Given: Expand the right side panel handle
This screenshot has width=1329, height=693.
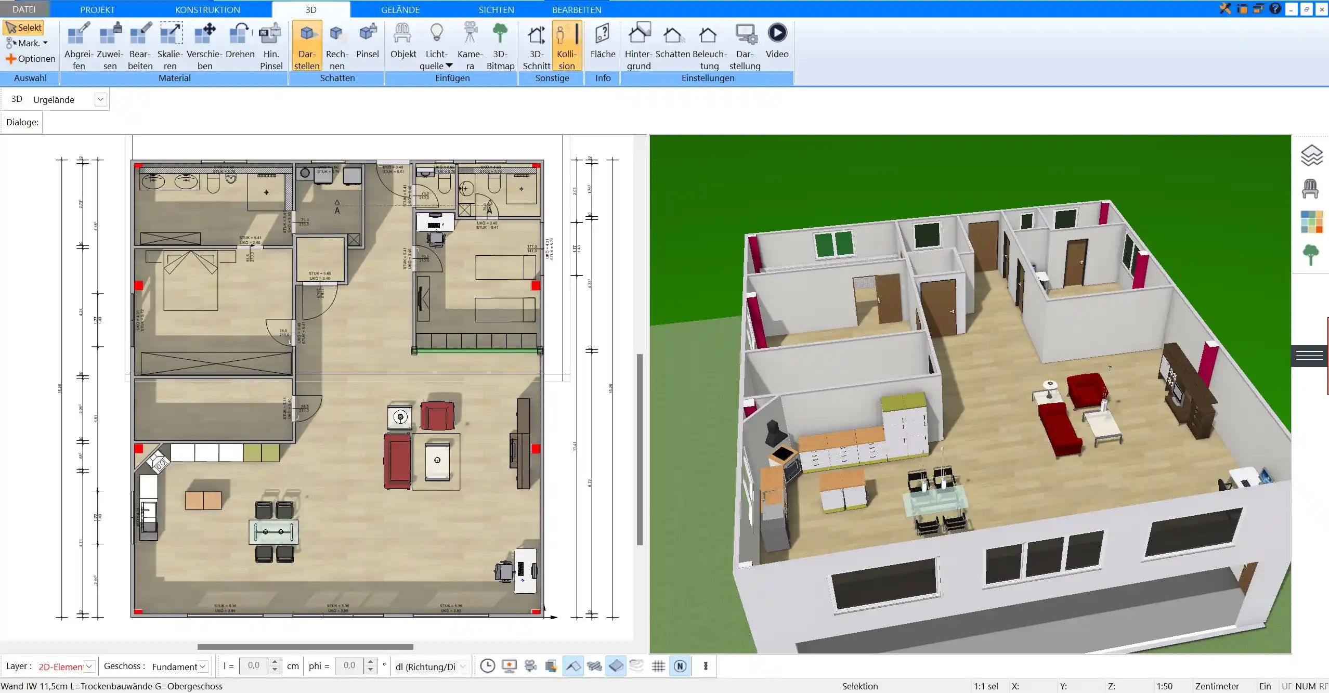Looking at the screenshot, I should [x=1309, y=356].
